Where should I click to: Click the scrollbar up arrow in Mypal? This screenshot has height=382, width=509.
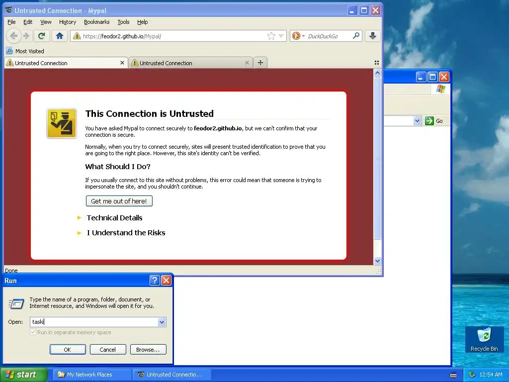coord(377,73)
